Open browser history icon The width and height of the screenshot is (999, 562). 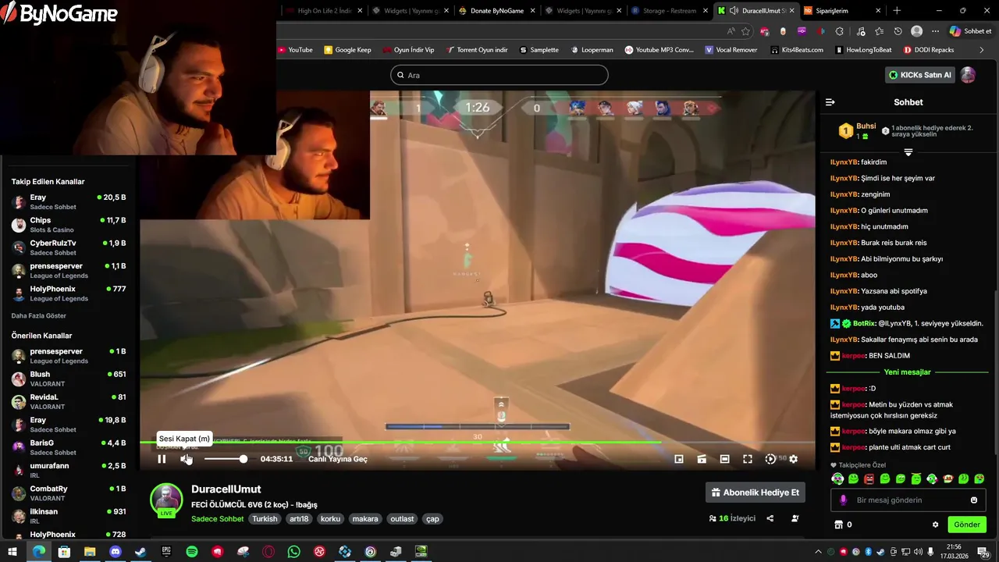898,31
